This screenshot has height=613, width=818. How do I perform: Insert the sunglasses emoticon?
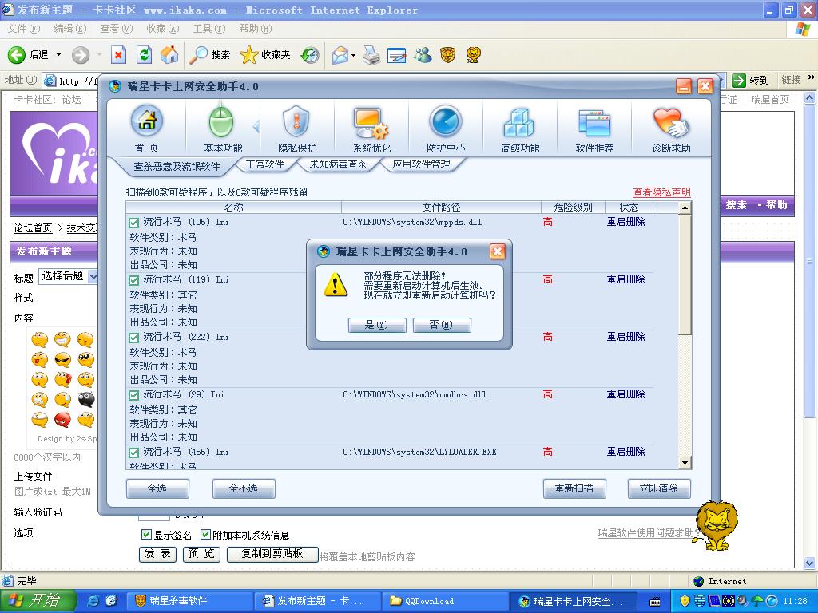coord(62,360)
